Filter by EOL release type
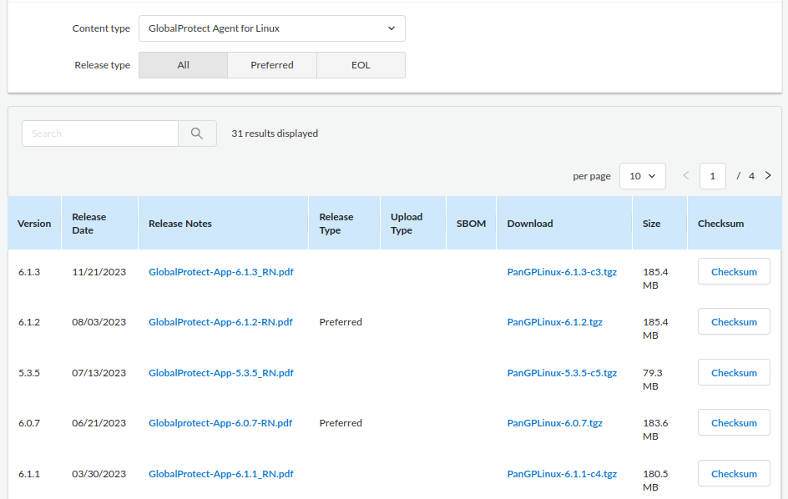Image resolution: width=788 pixels, height=499 pixels. (x=361, y=65)
